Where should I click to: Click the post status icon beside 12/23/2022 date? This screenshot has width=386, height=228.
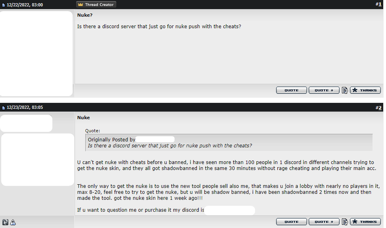coord(4,108)
